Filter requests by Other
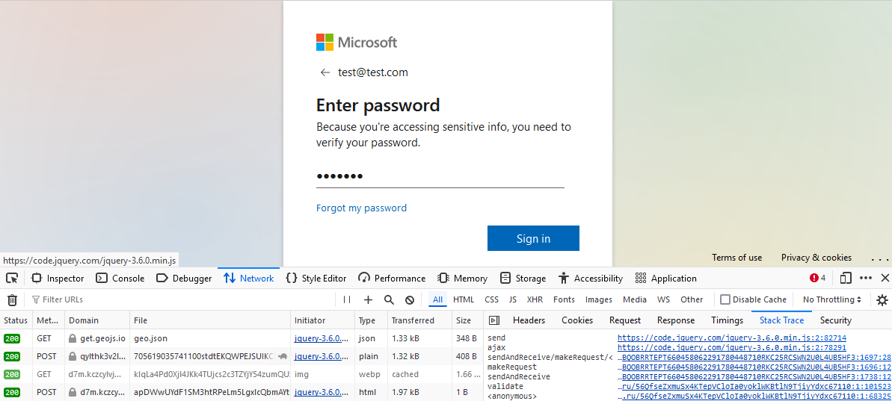 click(692, 299)
